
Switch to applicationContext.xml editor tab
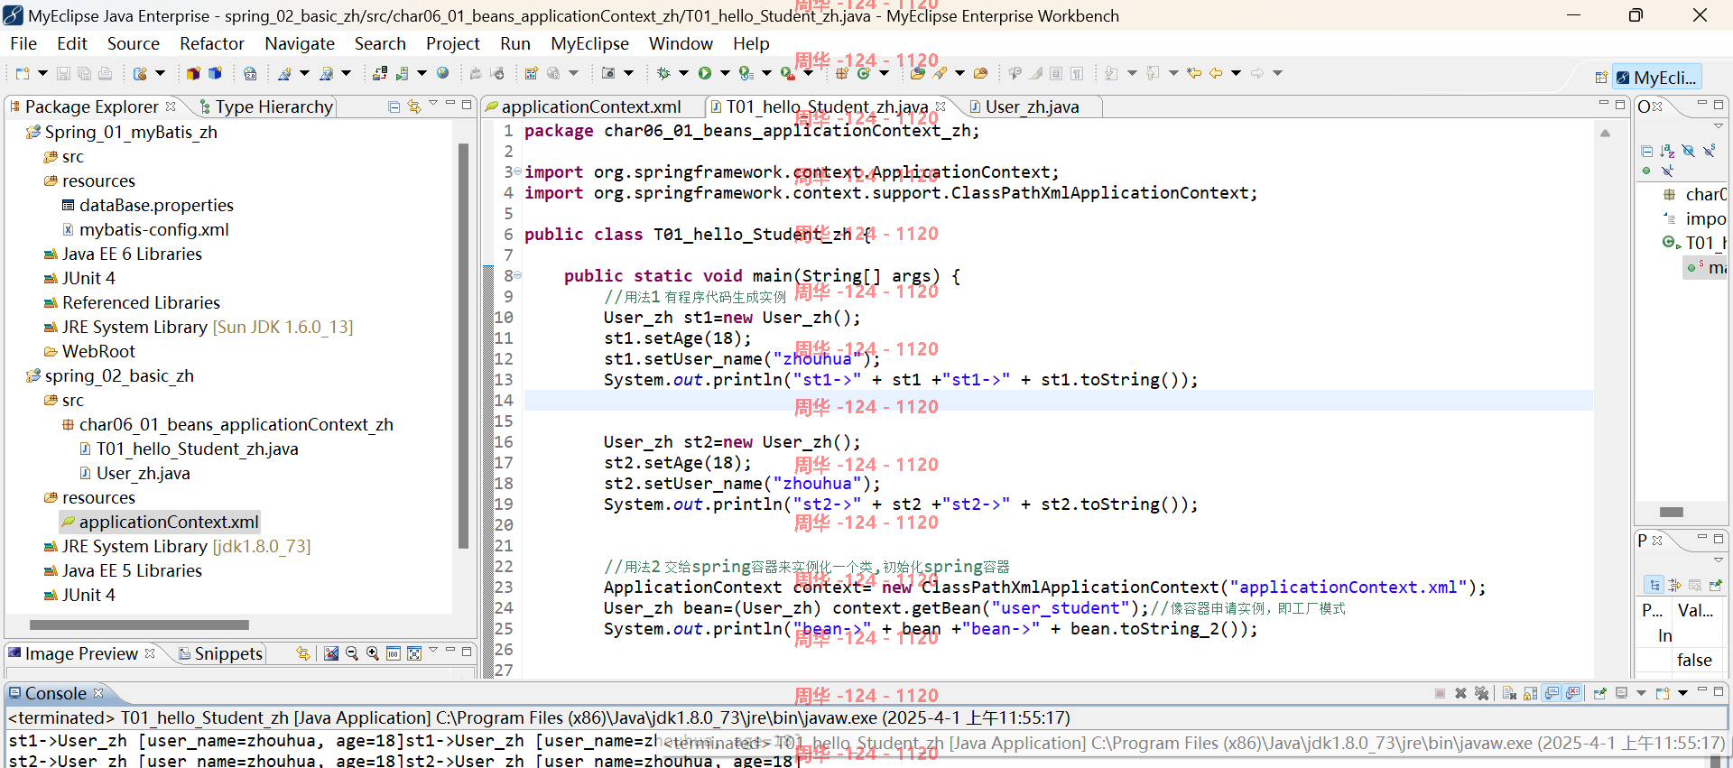[x=591, y=106]
